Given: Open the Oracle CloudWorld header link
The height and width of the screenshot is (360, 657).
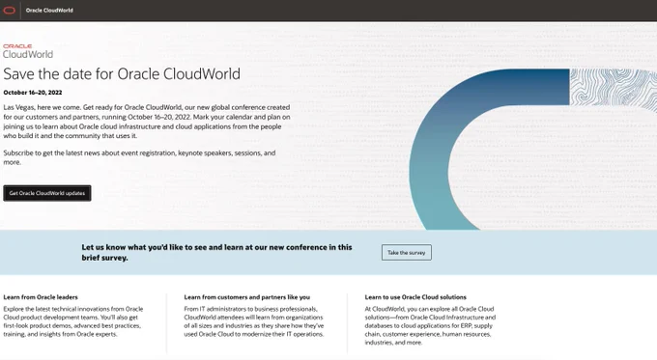Looking at the screenshot, I should [x=49, y=10].
